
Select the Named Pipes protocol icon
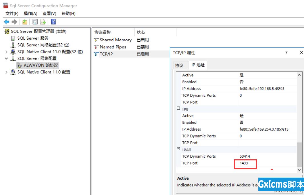point(96,47)
